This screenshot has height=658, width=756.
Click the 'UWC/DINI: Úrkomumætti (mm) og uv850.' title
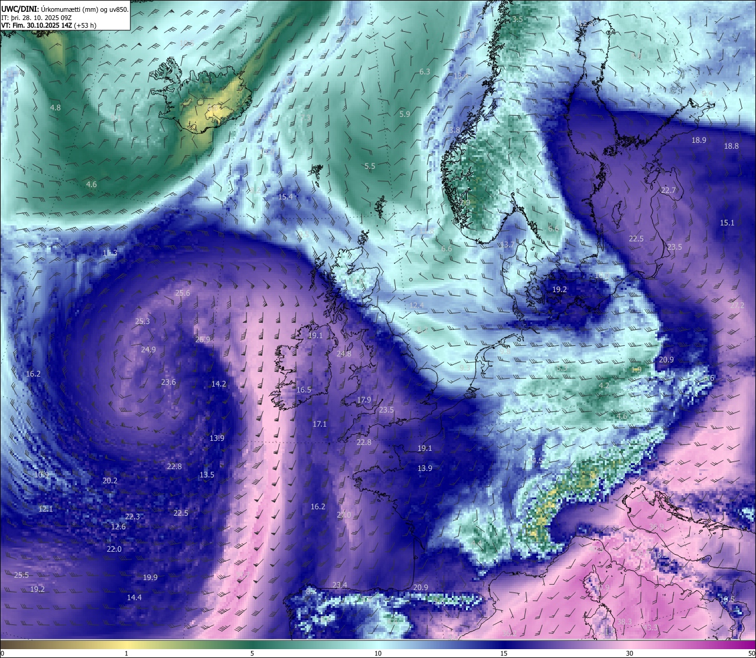pos(64,9)
